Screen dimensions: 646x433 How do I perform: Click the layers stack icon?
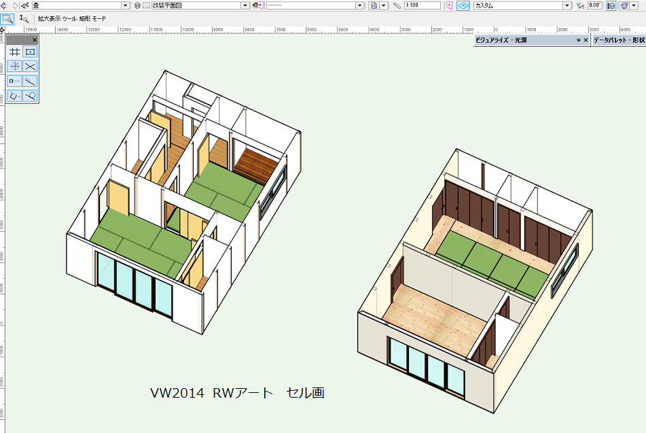point(137,5)
